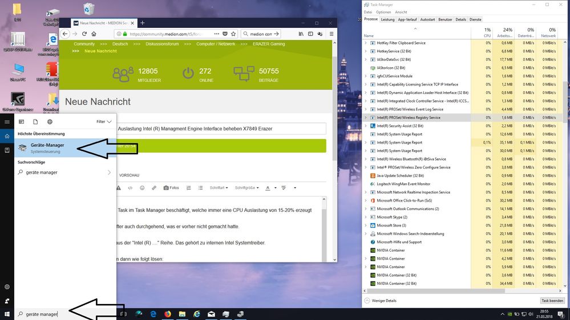
Task: Expand the Microsoft Skype (2) process
Action: pyautogui.click(x=366, y=217)
